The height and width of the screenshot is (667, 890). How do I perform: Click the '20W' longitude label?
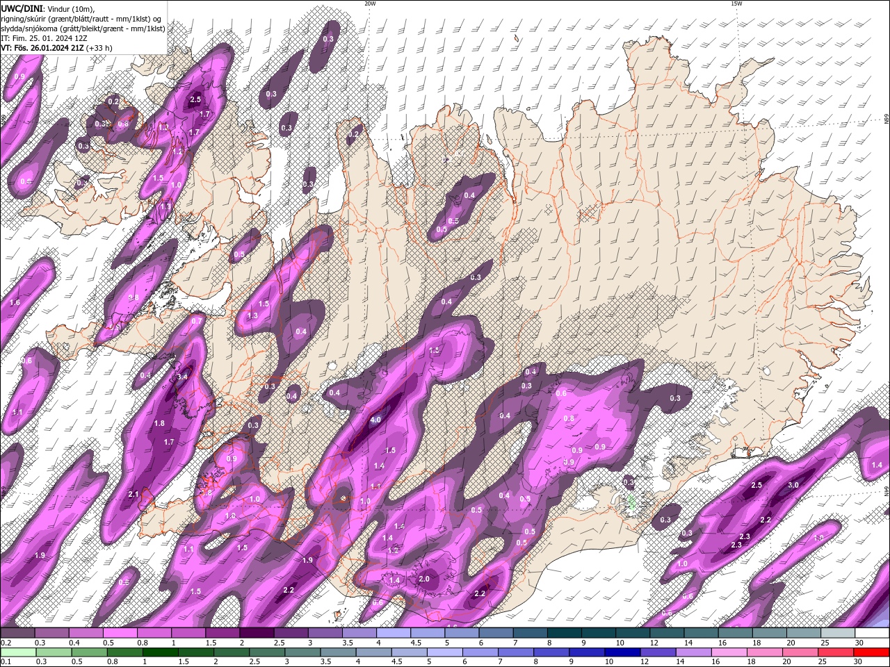[x=370, y=3]
